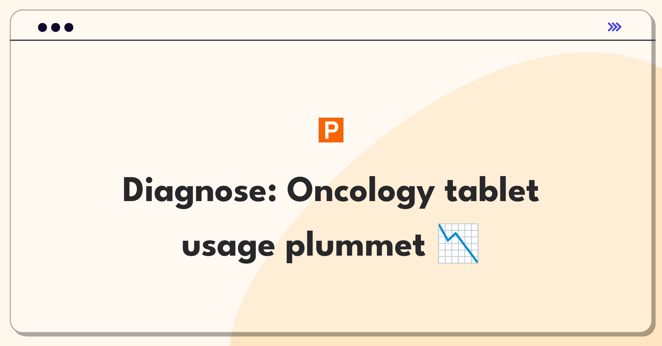
Task: Click the first dark window dot
Action: click(x=42, y=27)
